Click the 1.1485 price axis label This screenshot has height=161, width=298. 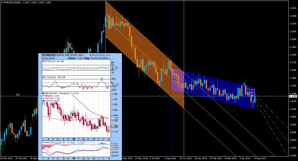coord(293,78)
